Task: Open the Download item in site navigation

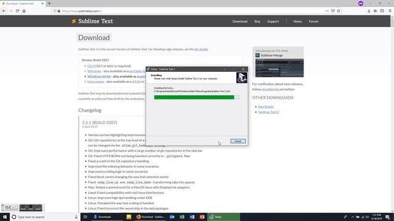Action: [x=239, y=21]
